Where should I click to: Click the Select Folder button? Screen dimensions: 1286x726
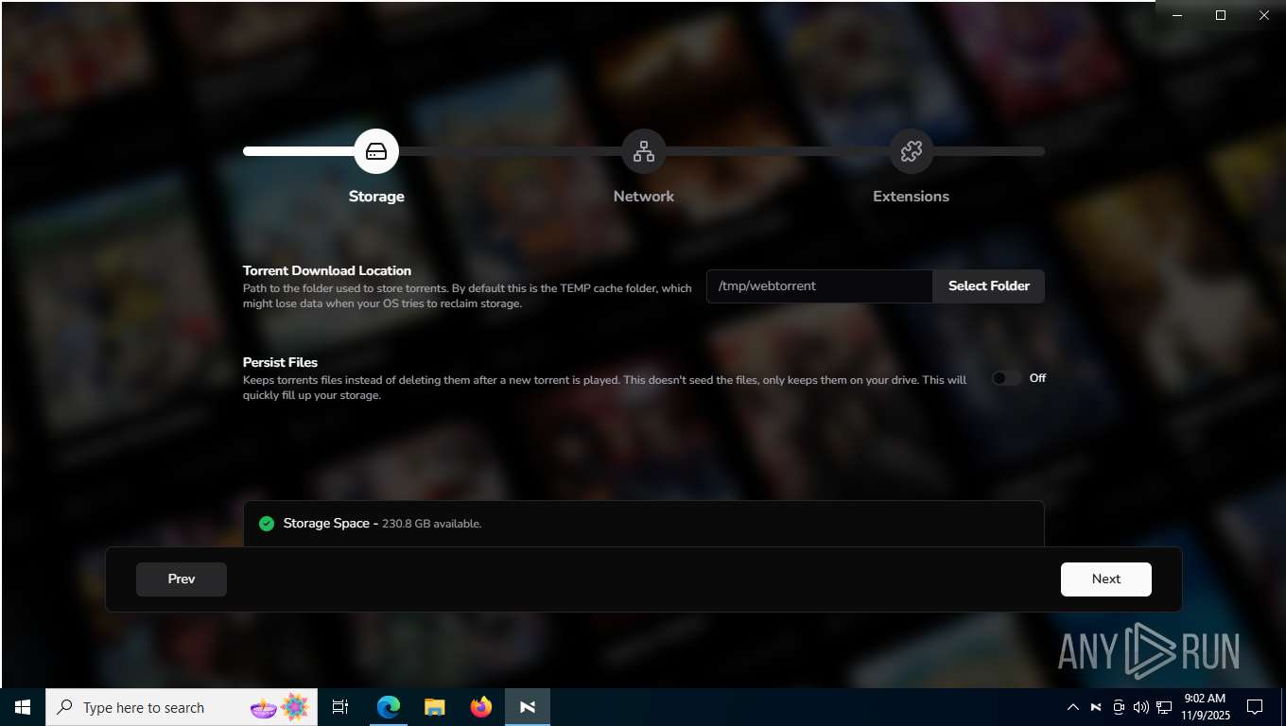click(x=989, y=285)
